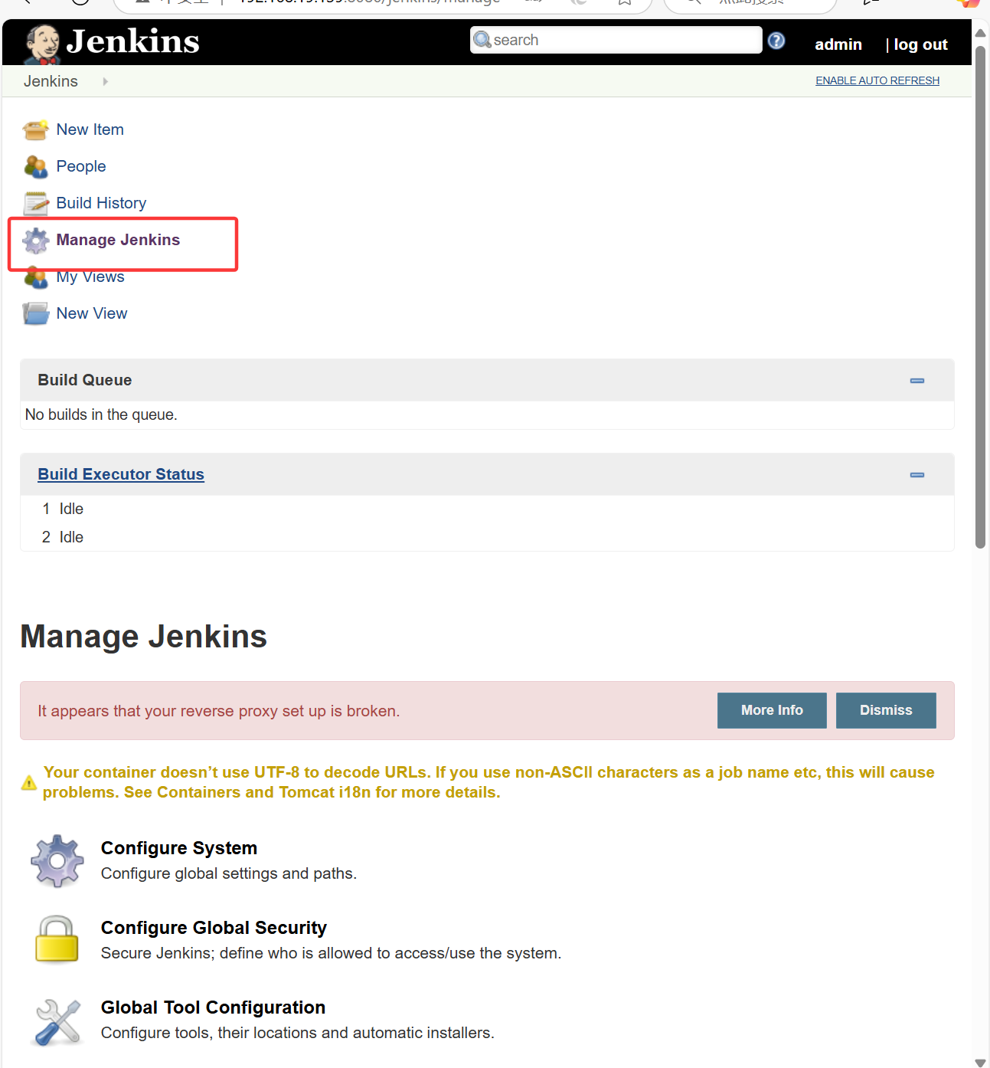Open the admin user link
Viewport: 990px width, 1068px height.
tap(838, 44)
